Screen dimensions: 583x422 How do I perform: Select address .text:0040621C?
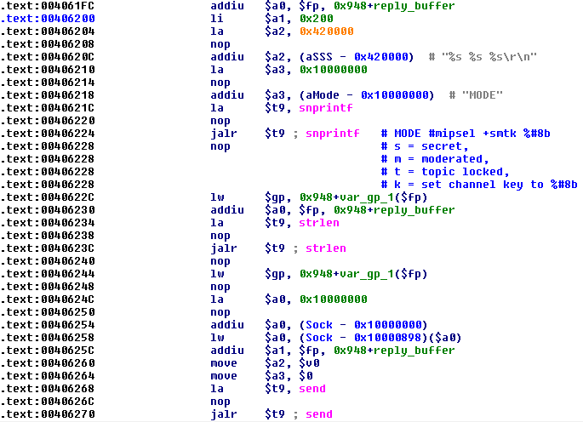48,108
